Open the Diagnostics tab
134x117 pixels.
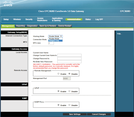[32, 26]
